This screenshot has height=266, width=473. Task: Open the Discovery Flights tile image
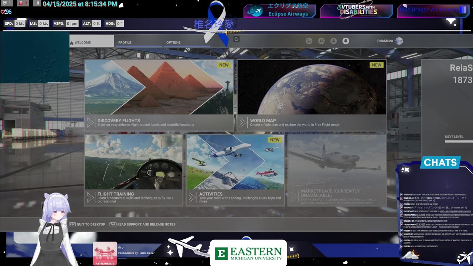[x=159, y=87]
